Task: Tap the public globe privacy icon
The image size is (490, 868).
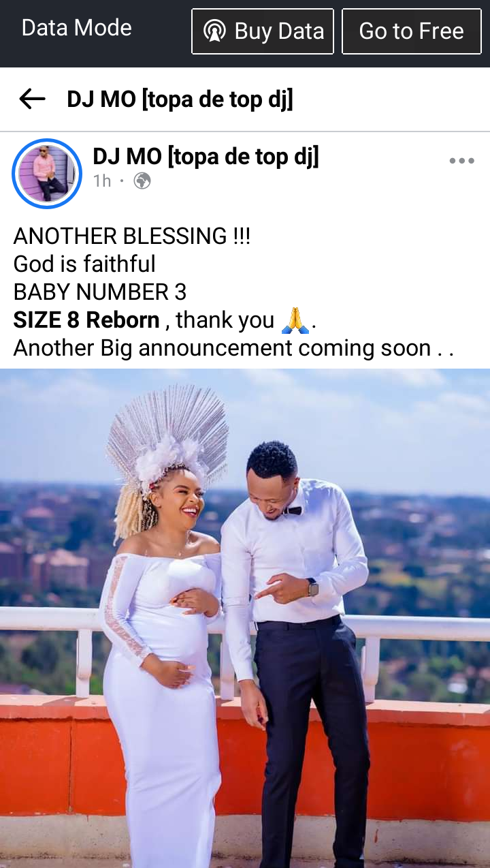Action: tap(142, 181)
